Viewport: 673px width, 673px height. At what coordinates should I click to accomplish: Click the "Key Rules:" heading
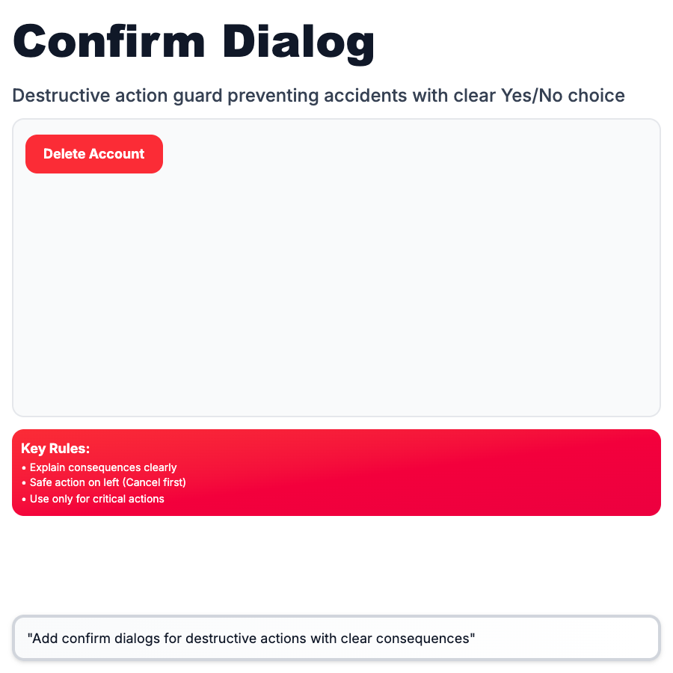point(55,449)
